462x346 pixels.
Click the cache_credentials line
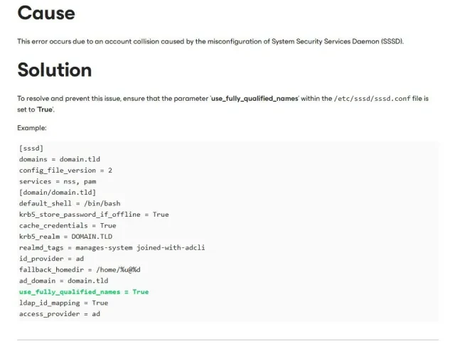click(x=68, y=225)
